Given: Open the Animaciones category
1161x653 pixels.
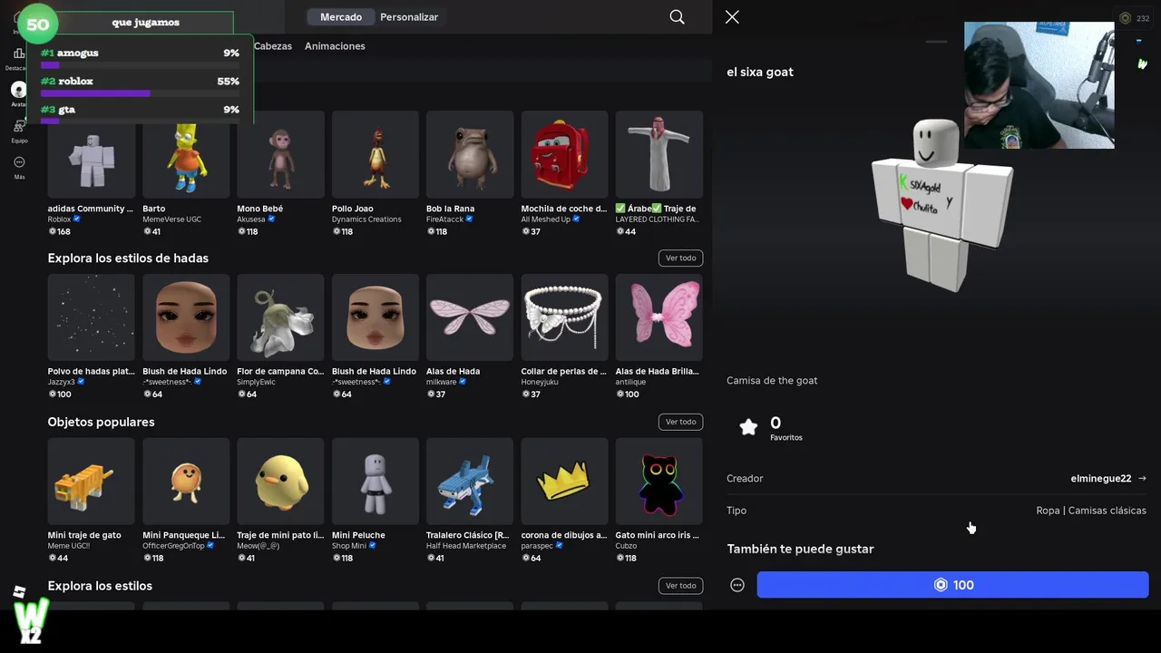Looking at the screenshot, I should click(335, 46).
